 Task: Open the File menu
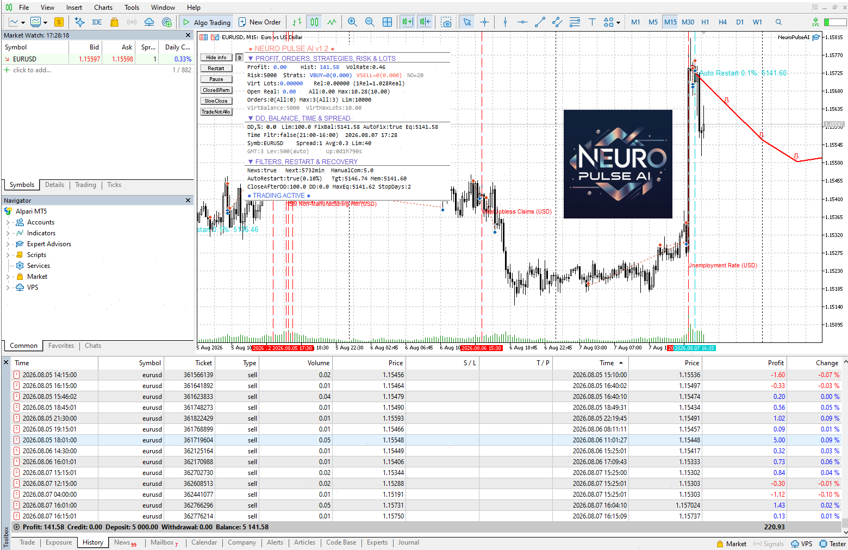24,8
